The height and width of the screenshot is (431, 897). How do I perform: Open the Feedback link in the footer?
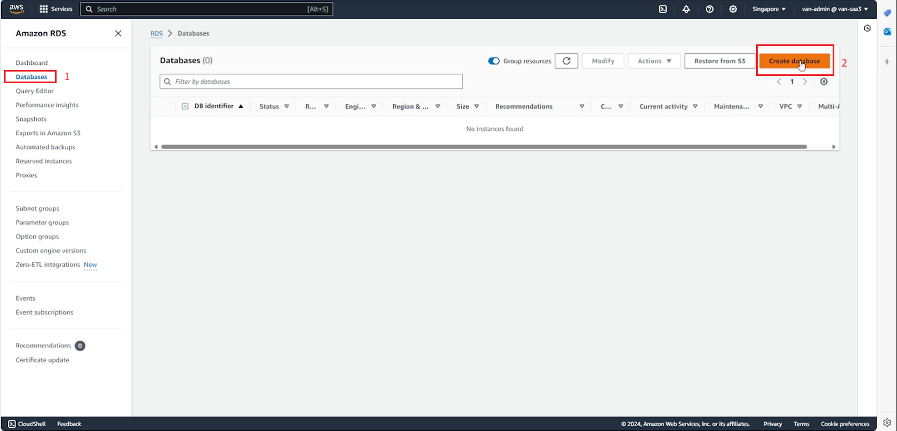[69, 424]
